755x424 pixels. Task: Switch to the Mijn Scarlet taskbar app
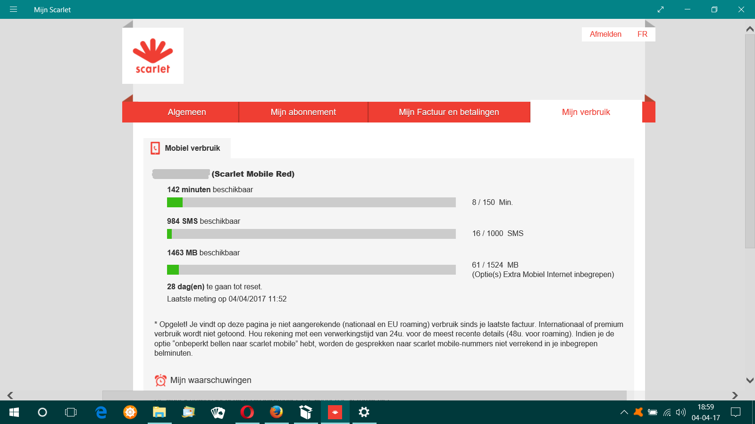click(335, 412)
